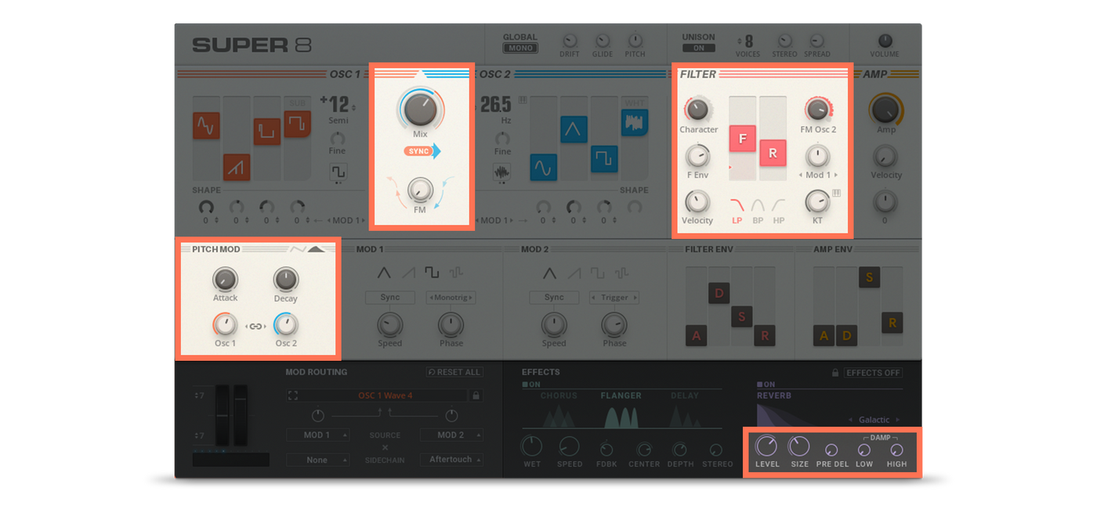
Task: Click the Reverb SIZE knob
Action: (x=798, y=446)
